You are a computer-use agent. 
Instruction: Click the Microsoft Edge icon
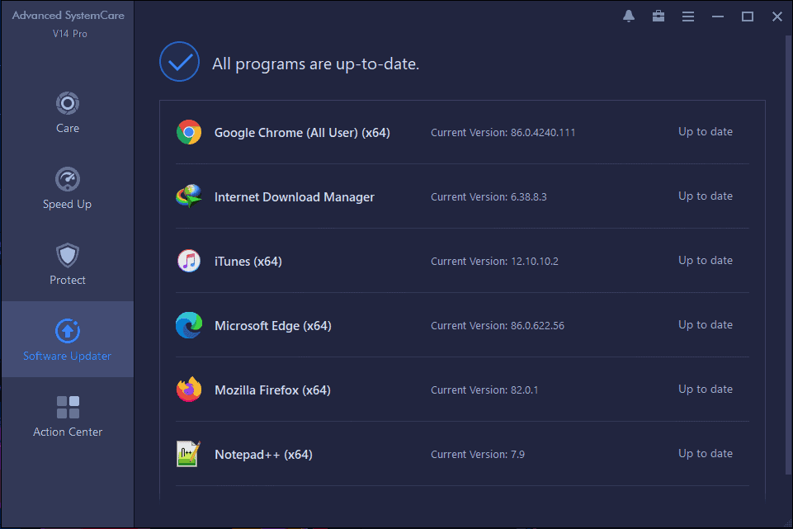coord(189,325)
